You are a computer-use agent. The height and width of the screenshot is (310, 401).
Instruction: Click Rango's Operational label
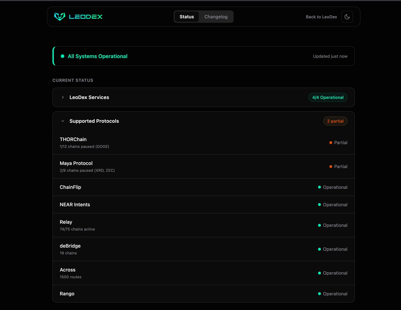335,294
